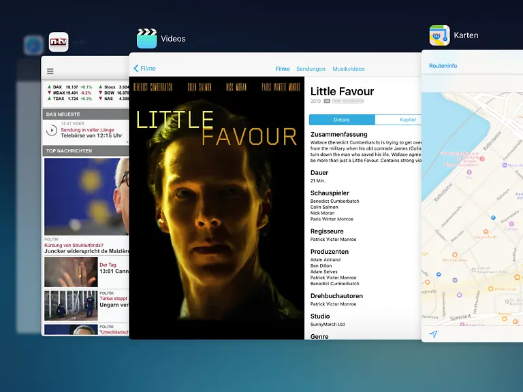Viewport: 523px width, 392px height.
Task: Tap the World Coffee map pin
Action: [x=454, y=255]
